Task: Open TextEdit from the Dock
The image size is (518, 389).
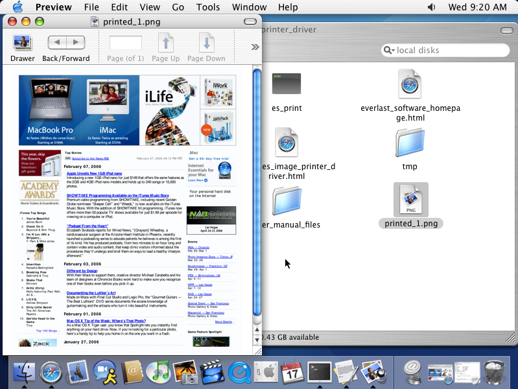Action: tap(346, 371)
